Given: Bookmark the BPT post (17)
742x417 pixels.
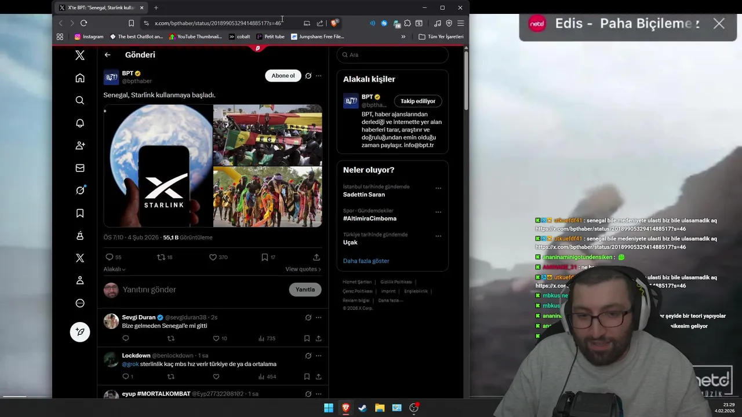Looking at the screenshot, I should pyautogui.click(x=268, y=257).
